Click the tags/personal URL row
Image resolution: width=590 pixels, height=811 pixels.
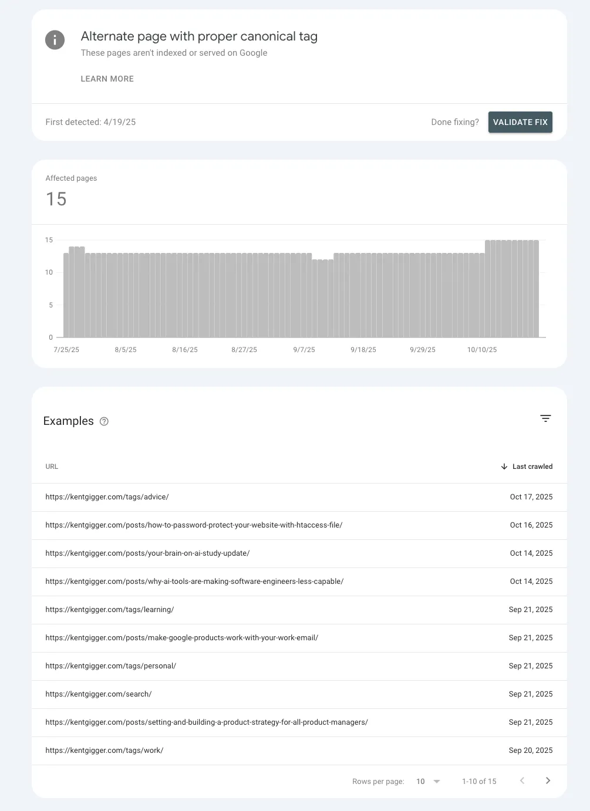coord(110,666)
